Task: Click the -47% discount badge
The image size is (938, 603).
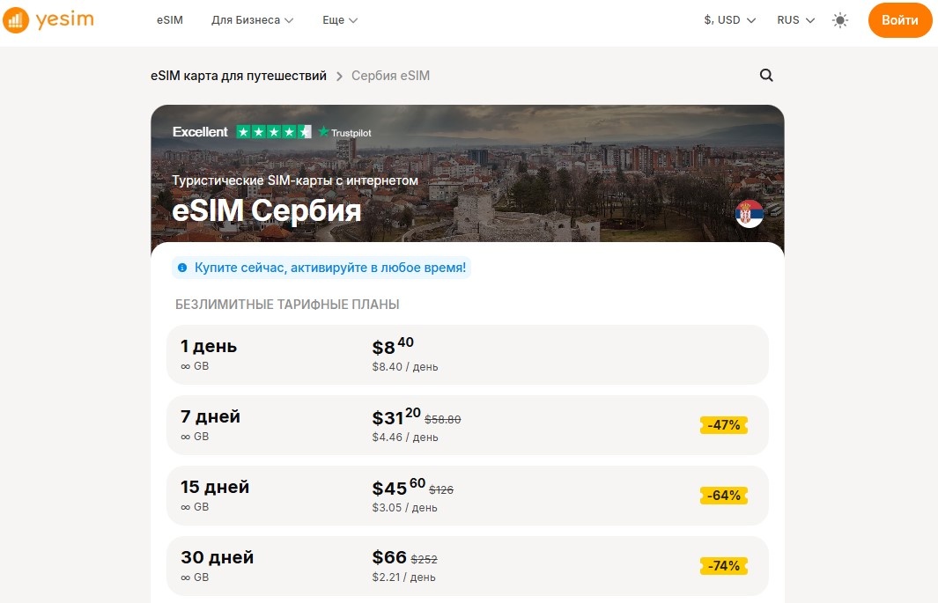Action: (x=723, y=424)
